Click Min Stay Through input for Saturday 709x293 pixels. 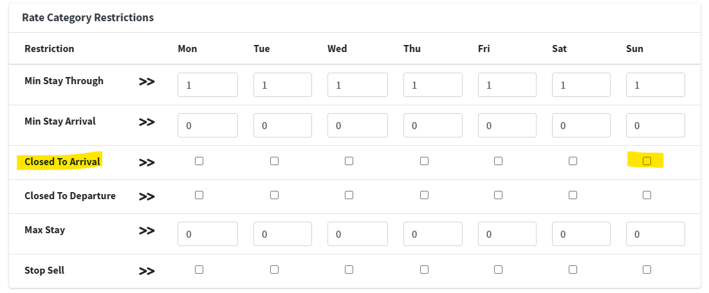581,85
